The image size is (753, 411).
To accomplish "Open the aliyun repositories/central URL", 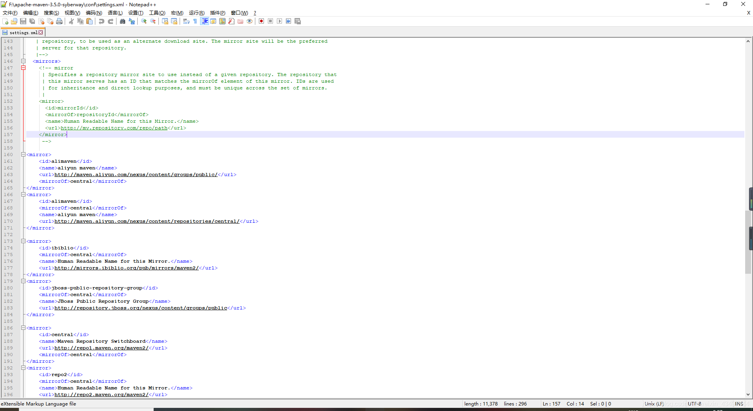I will coord(147,221).
